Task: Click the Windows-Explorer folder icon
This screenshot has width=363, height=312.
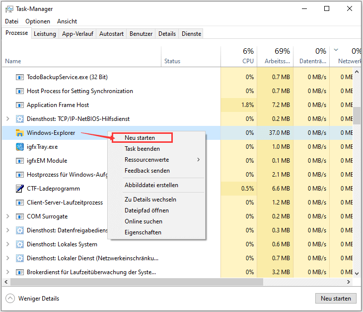Action: 20,133
